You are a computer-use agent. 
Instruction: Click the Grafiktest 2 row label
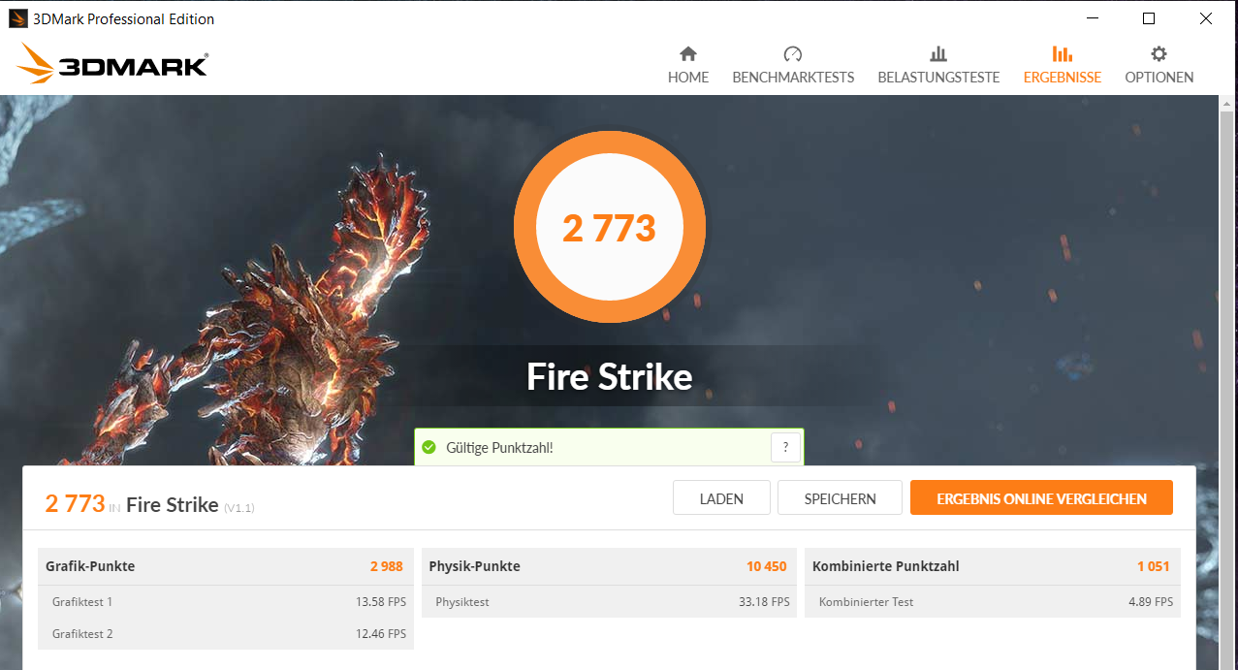(x=82, y=634)
